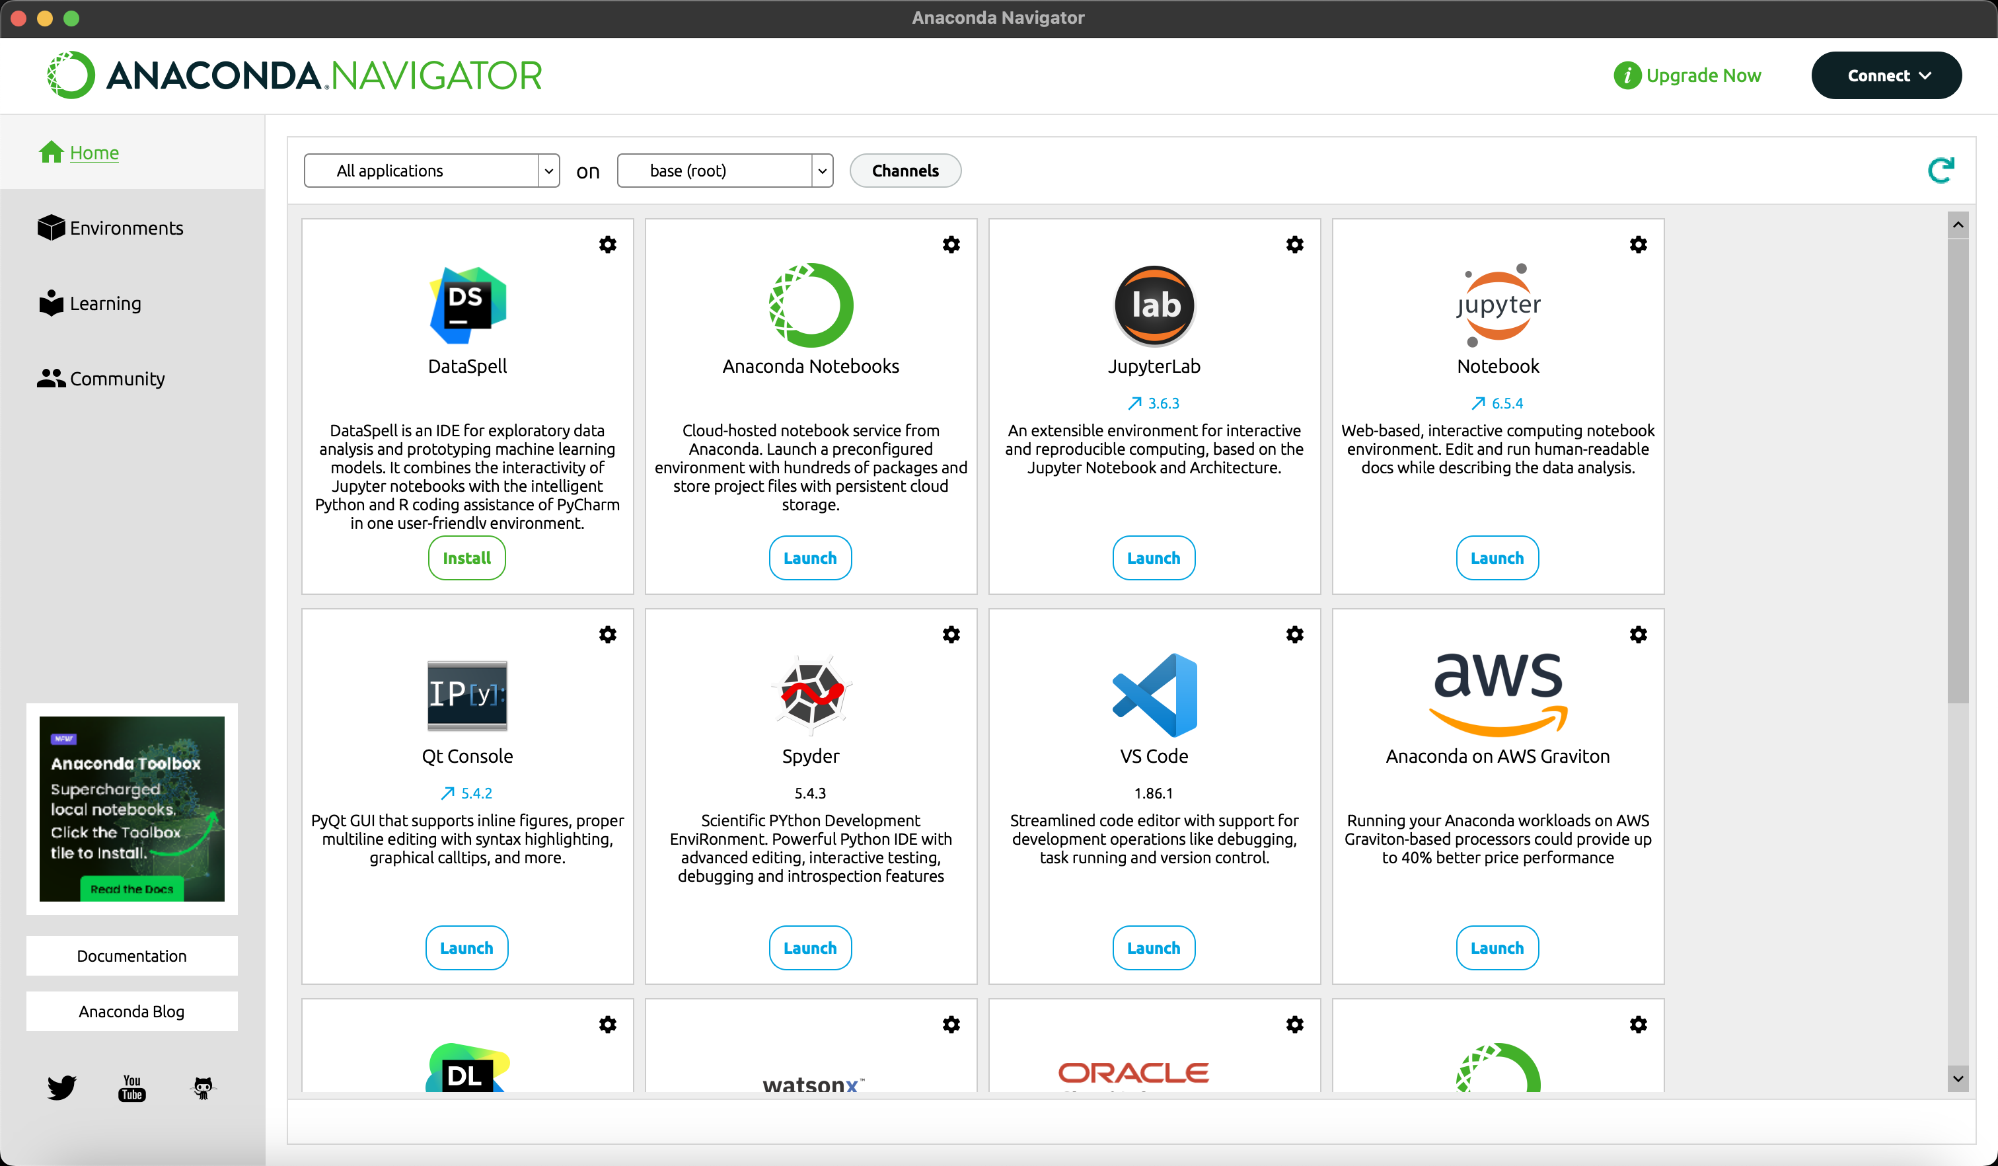1998x1166 pixels.
Task: Click the Qt Console 5.4.2 version link
Action: tap(466, 793)
